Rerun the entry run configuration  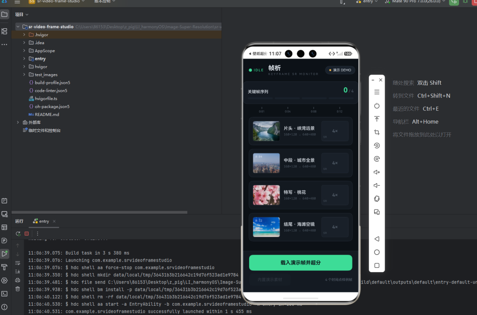18,233
